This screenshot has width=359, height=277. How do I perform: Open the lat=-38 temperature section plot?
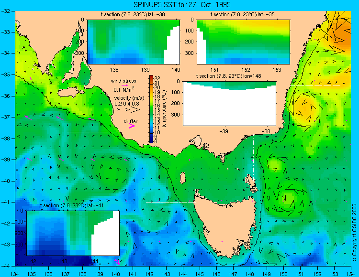pyautogui.click(x=134, y=42)
